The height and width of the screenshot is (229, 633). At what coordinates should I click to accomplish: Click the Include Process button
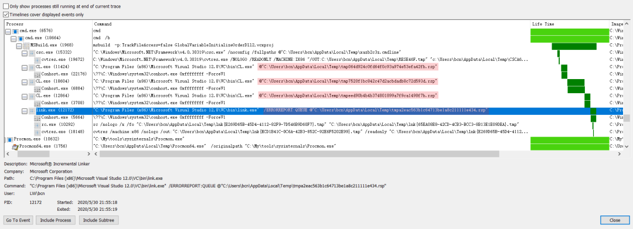[x=56, y=220]
